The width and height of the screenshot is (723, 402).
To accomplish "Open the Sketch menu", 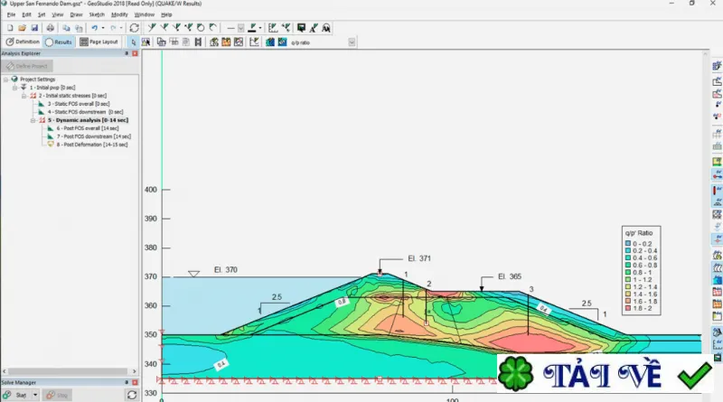I will tap(97, 14).
